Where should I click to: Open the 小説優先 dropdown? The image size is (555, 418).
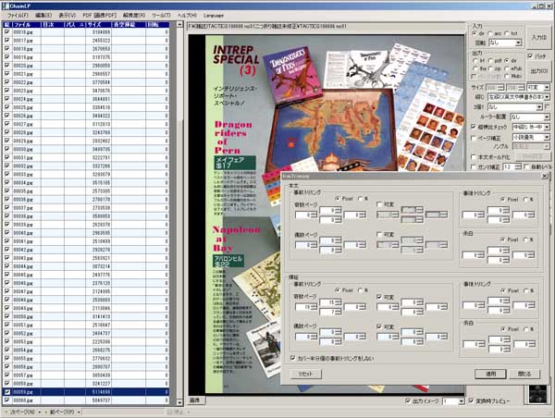531,137
